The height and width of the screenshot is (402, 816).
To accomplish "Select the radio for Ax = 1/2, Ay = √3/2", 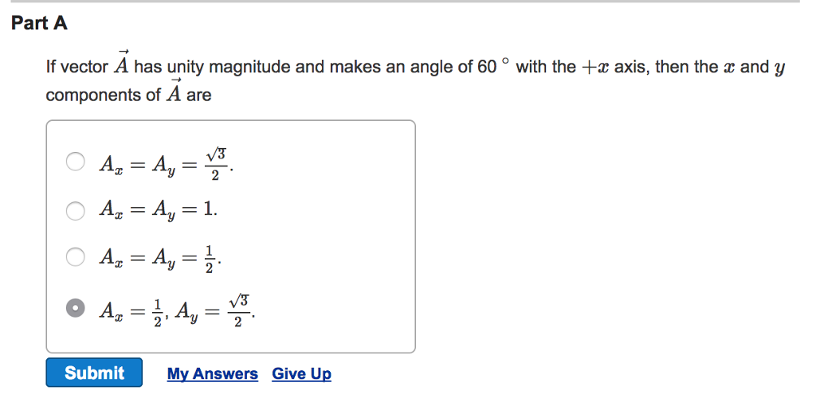I will pyautogui.click(x=76, y=308).
